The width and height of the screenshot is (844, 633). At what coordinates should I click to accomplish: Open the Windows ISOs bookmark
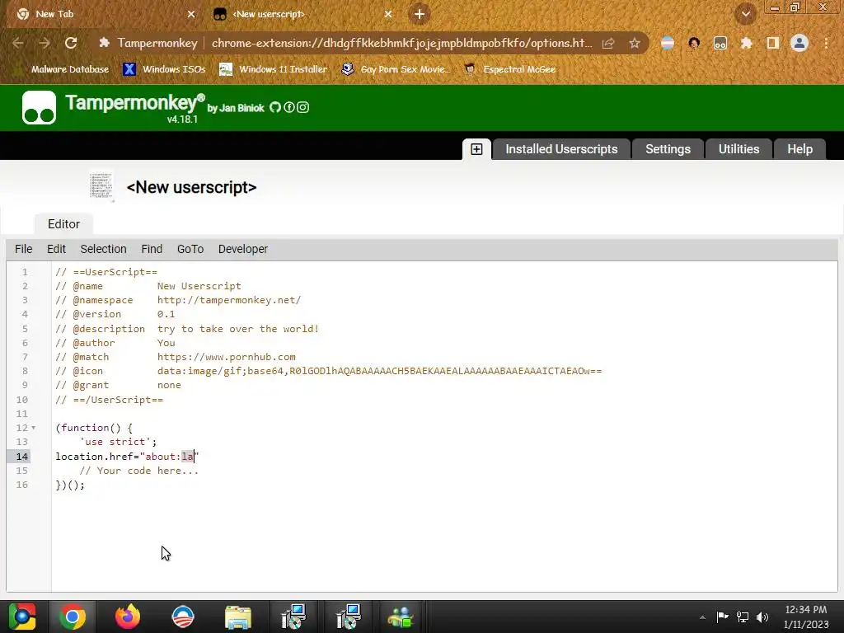coord(164,69)
